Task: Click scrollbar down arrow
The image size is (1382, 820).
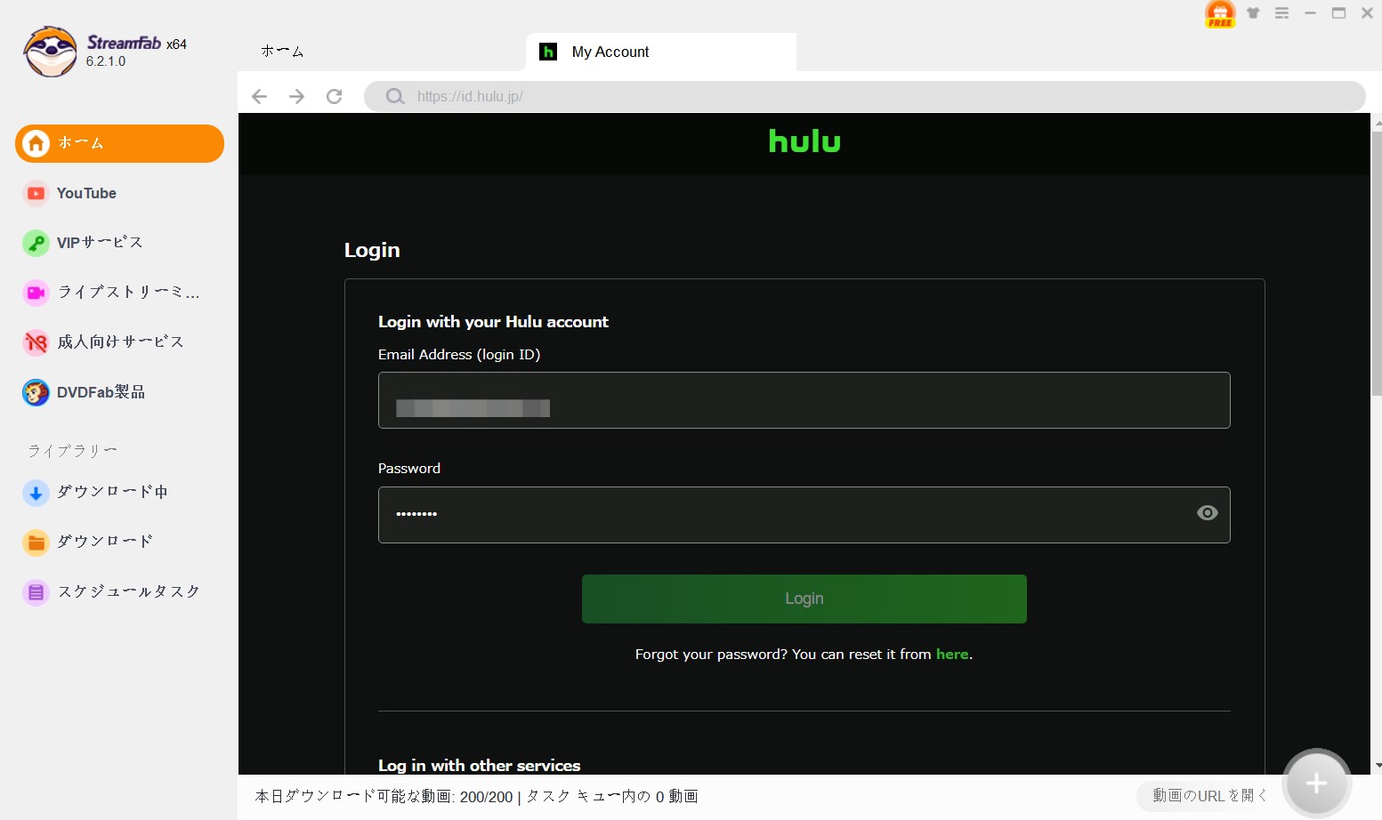Action: (x=1378, y=765)
